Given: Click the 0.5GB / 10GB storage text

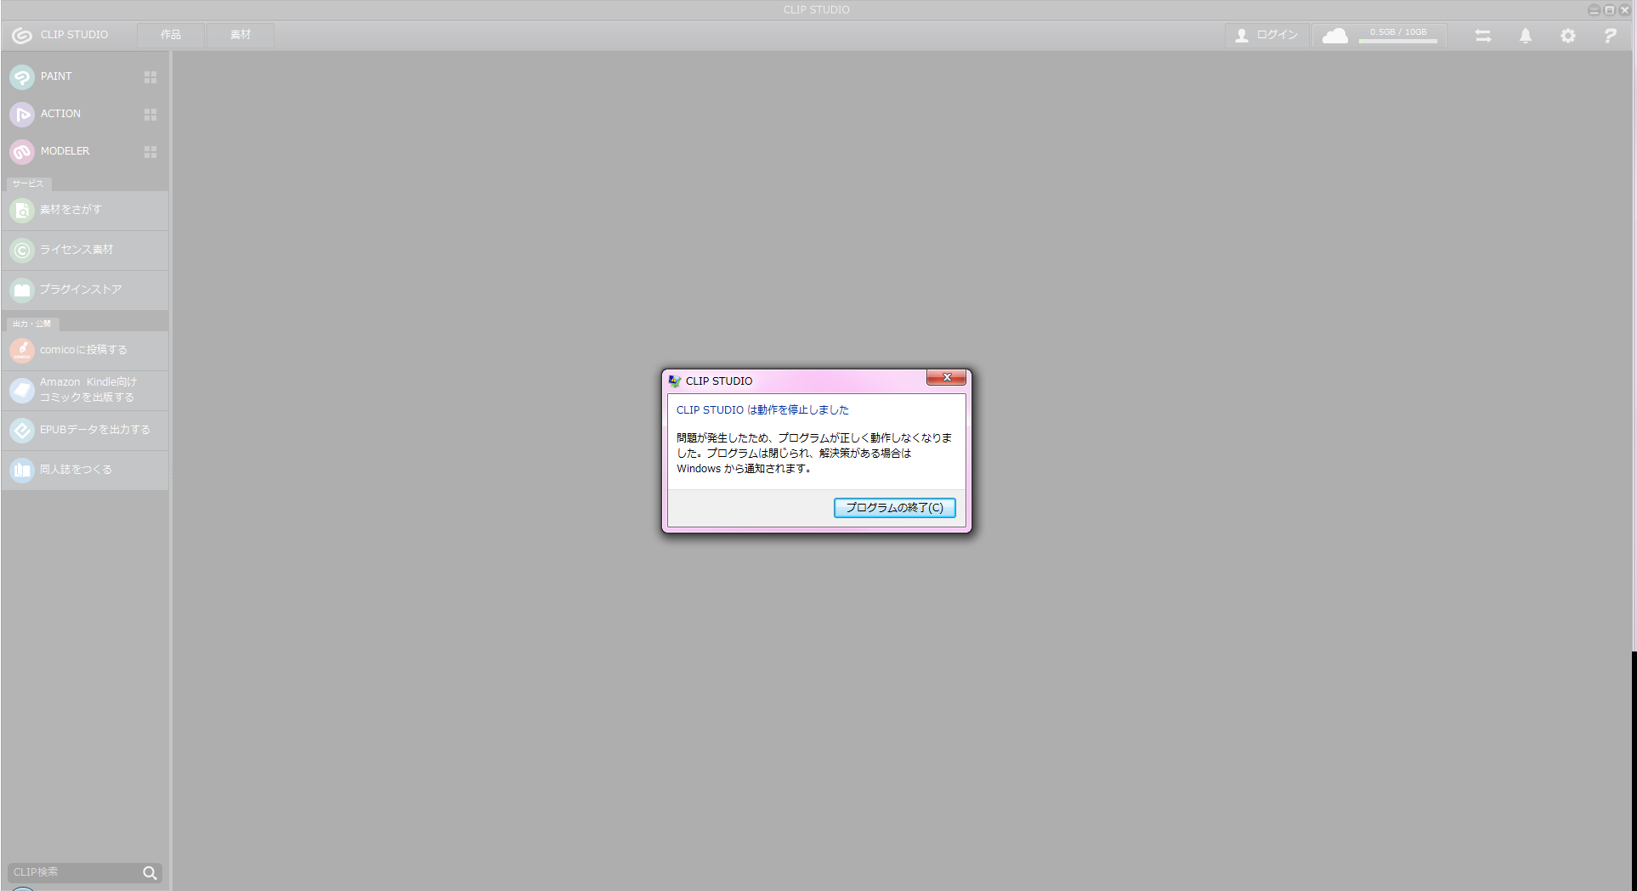Looking at the screenshot, I should pos(1398,32).
